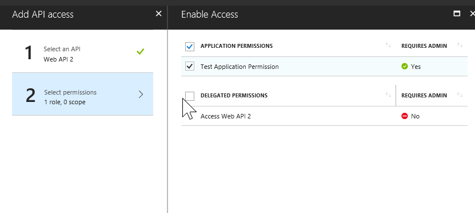The image size is (475, 213).
Task: Sort by Delegated Permissions column arrows
Action: point(388,95)
